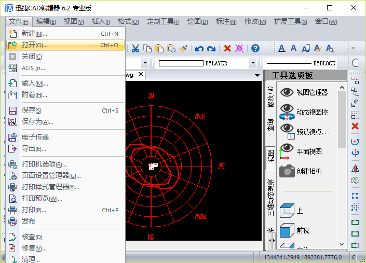Expand the BYBLOCK lineweight combo box
Screen dimensions: 366x263
301,63
